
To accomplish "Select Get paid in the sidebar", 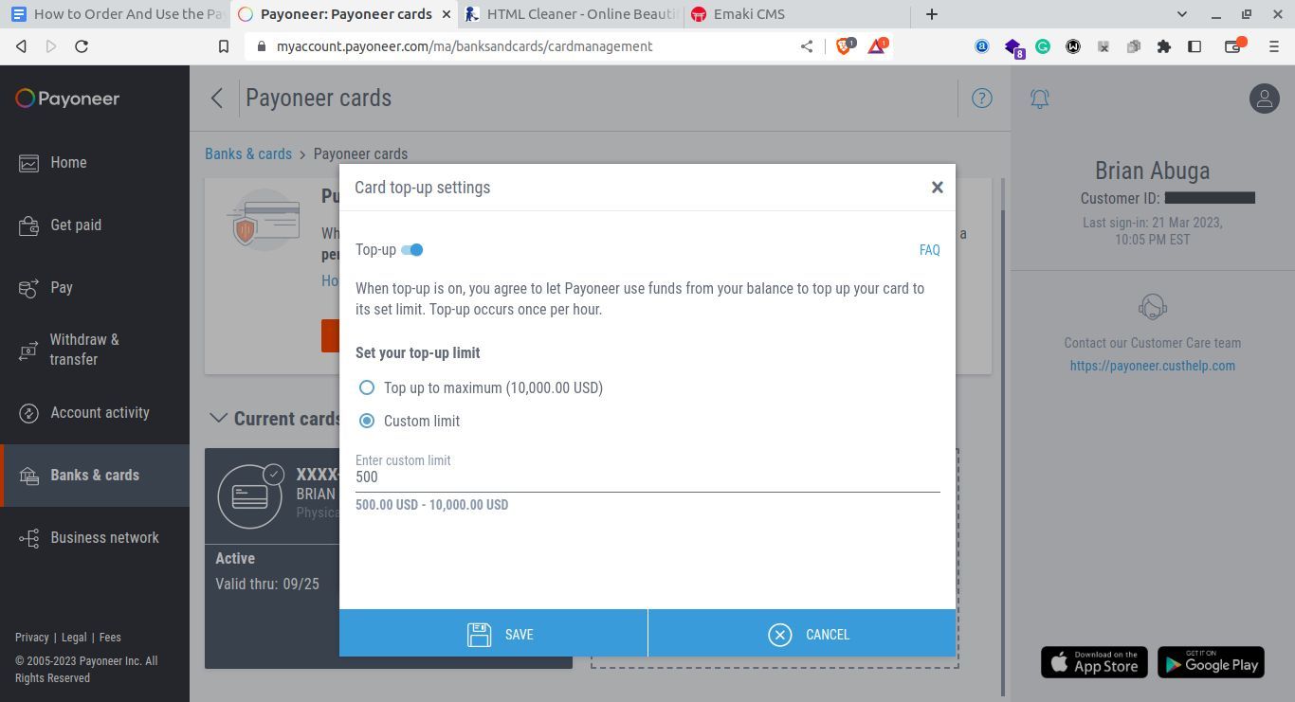I will [76, 225].
